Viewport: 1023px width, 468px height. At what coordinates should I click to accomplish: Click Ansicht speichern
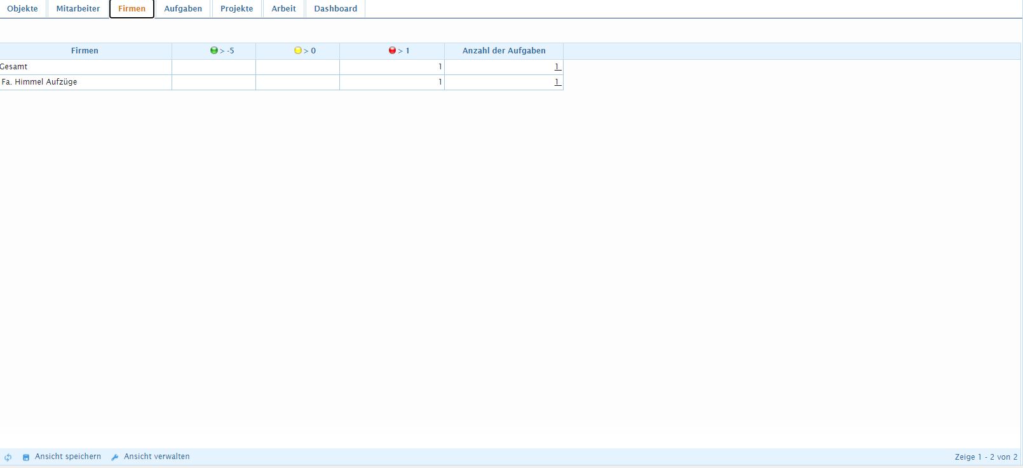[68, 457]
